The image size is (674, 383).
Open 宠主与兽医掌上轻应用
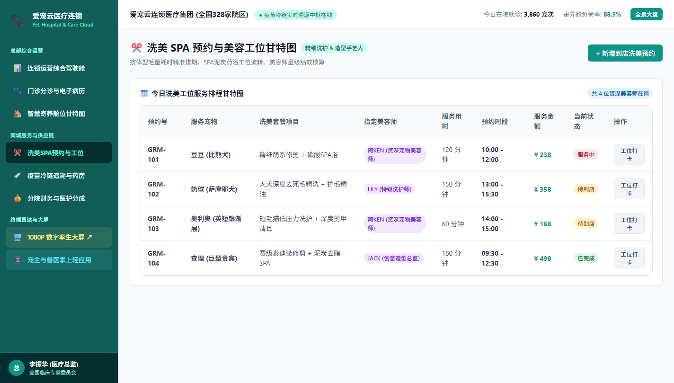[59, 260]
